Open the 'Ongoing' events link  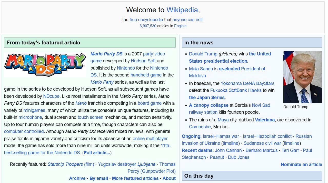coord(191,136)
